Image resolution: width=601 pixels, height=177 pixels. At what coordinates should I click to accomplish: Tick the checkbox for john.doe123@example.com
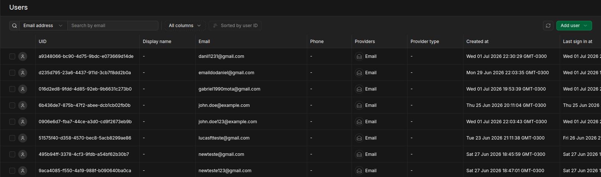(12, 122)
